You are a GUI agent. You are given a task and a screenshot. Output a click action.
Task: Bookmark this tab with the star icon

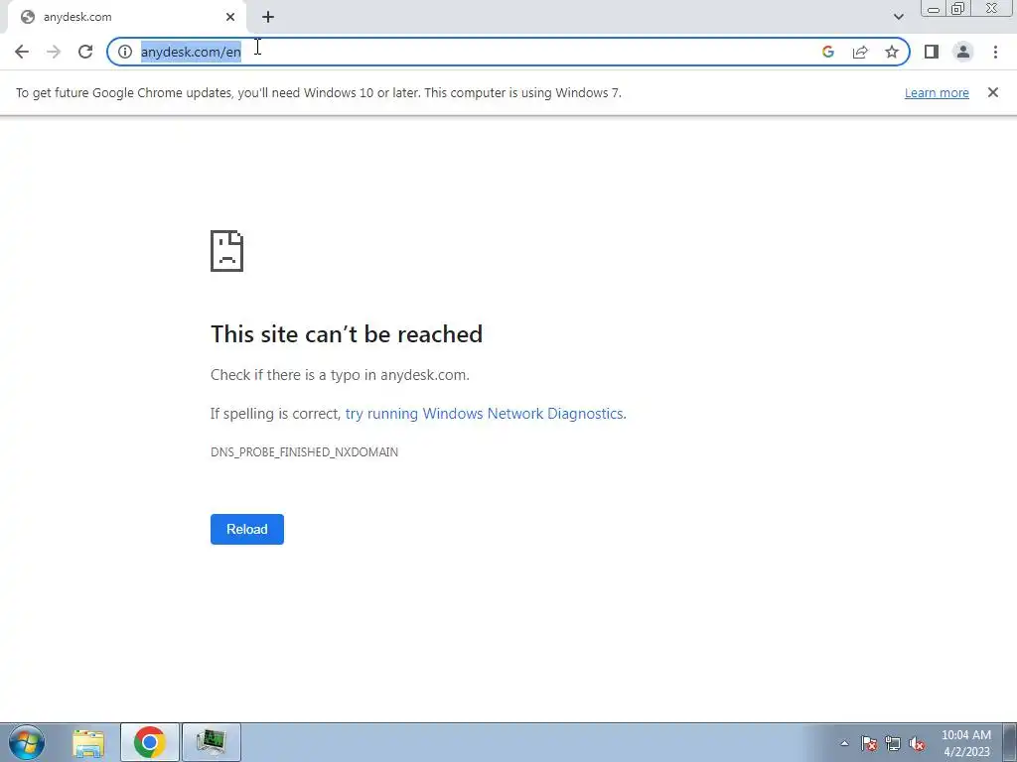892,52
